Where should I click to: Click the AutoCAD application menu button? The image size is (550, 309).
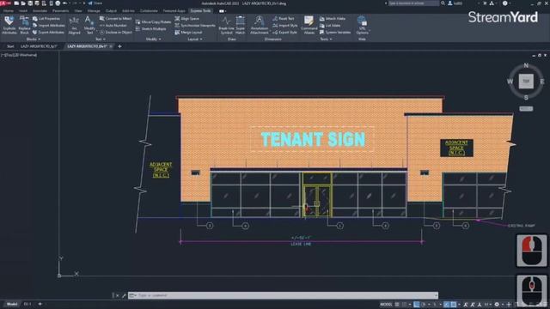(5, 3)
